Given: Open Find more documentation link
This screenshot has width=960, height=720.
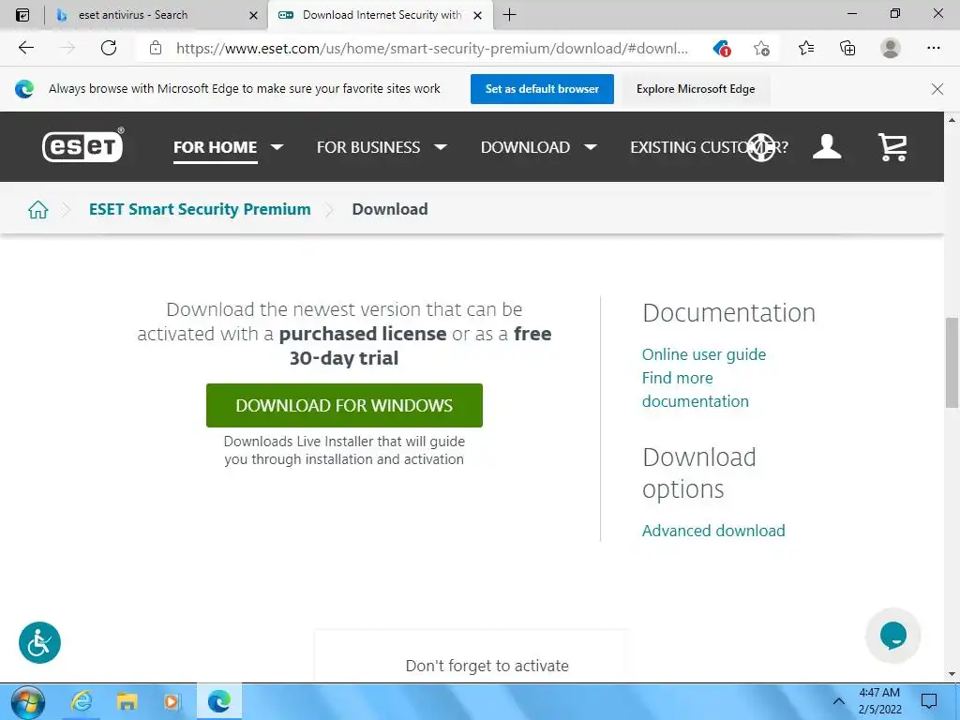Looking at the screenshot, I should 695,389.
